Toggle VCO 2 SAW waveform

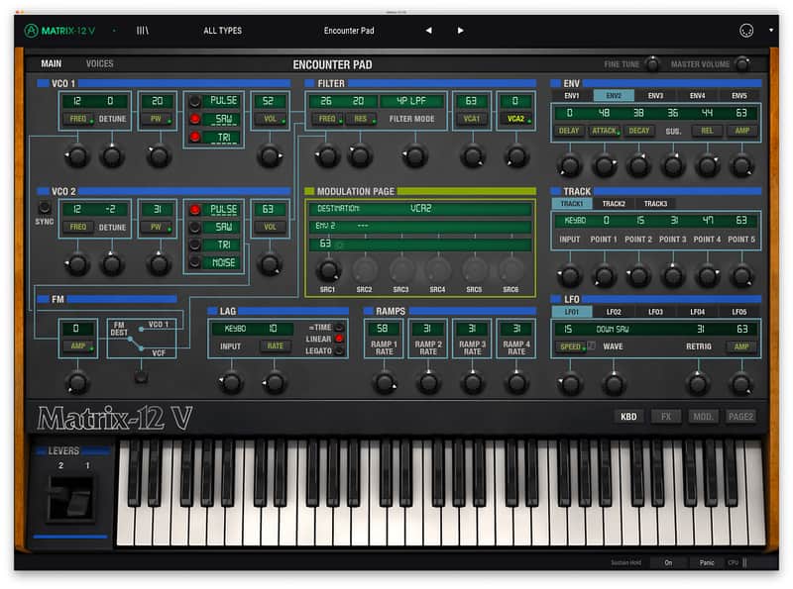pyautogui.click(x=194, y=228)
